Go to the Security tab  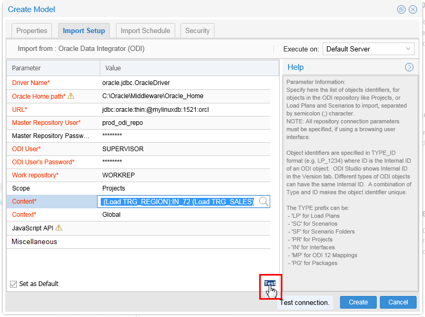coord(197,30)
